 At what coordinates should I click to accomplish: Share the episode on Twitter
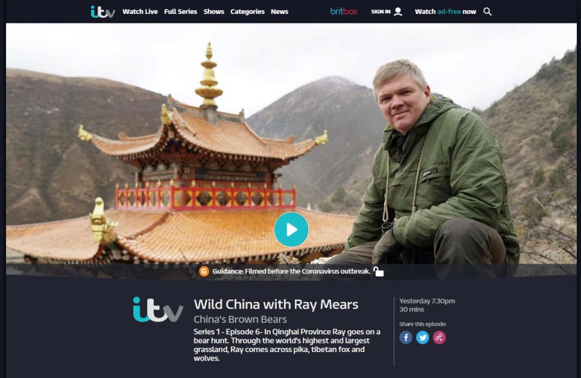(x=422, y=337)
